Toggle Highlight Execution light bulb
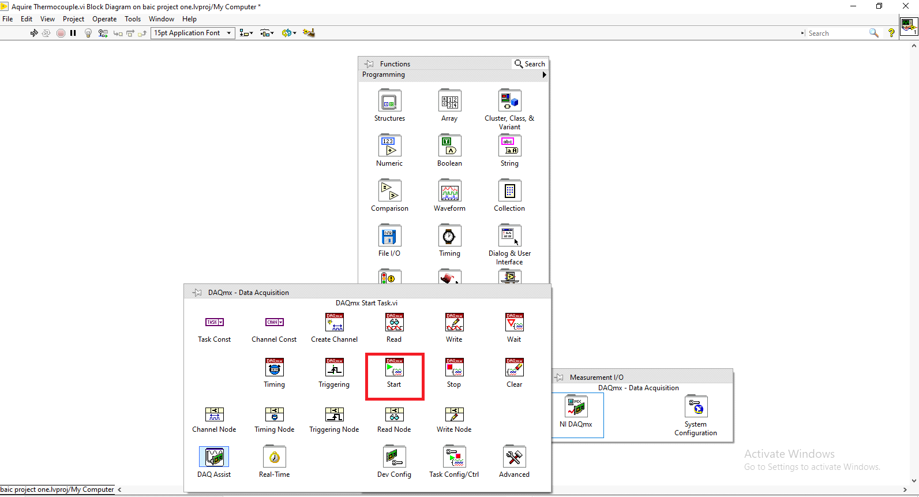The width and height of the screenshot is (919, 497). coord(88,33)
